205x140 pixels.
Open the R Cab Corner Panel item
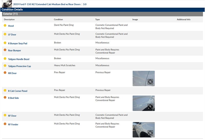(x=17, y=91)
